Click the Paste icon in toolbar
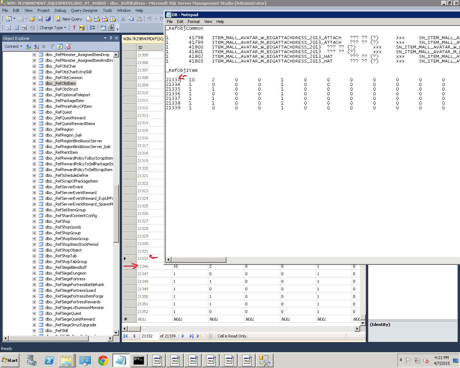The width and height of the screenshot is (460, 368). (x=139, y=19)
